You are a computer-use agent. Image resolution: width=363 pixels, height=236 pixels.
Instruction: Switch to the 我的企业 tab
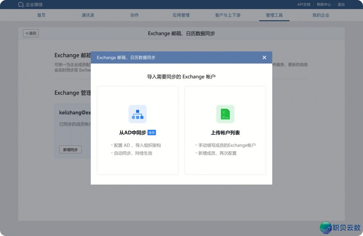point(321,15)
